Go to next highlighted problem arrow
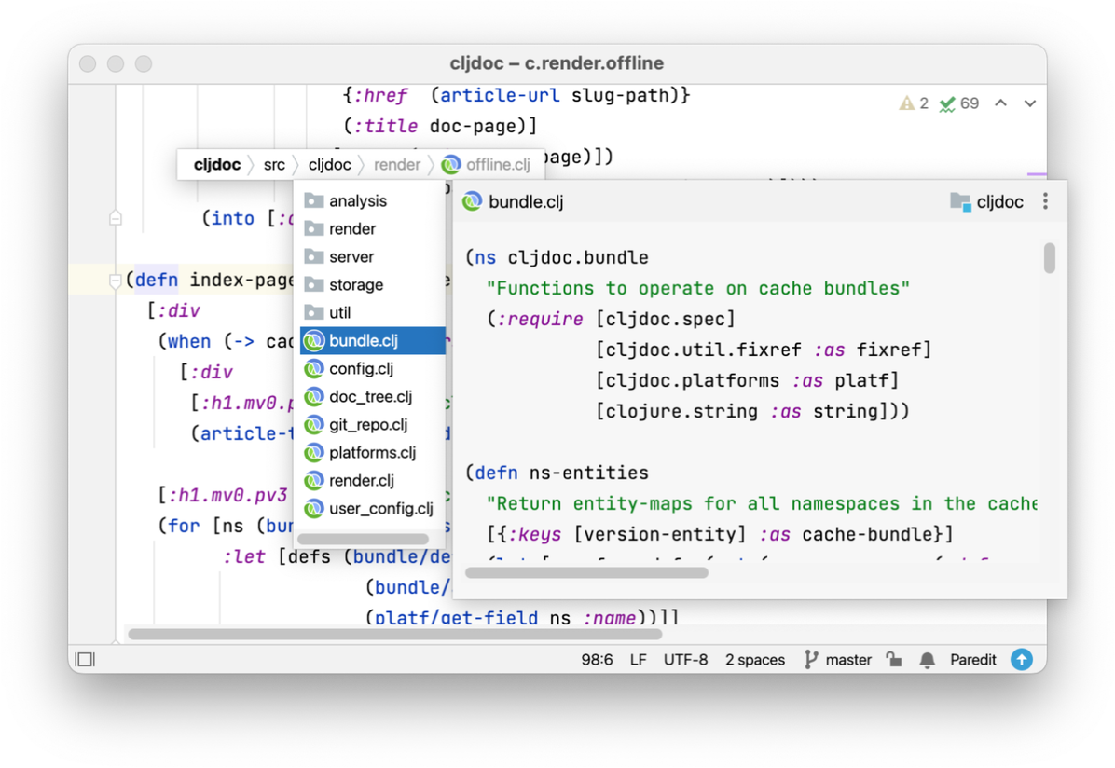Screen dimensions: 1115x768 pyautogui.click(x=1029, y=103)
